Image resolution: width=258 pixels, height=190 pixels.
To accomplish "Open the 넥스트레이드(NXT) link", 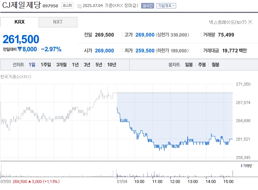I will (x=228, y=22).
